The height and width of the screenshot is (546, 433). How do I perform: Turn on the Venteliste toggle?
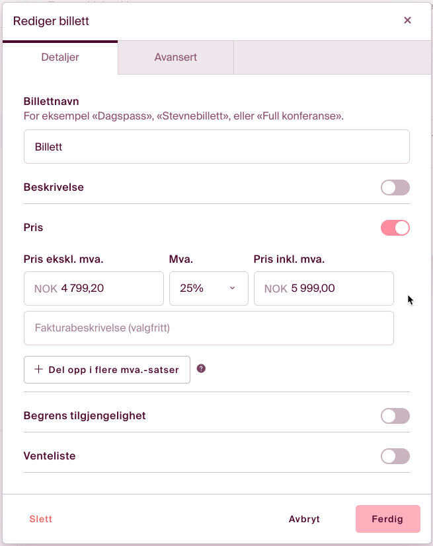pos(395,456)
